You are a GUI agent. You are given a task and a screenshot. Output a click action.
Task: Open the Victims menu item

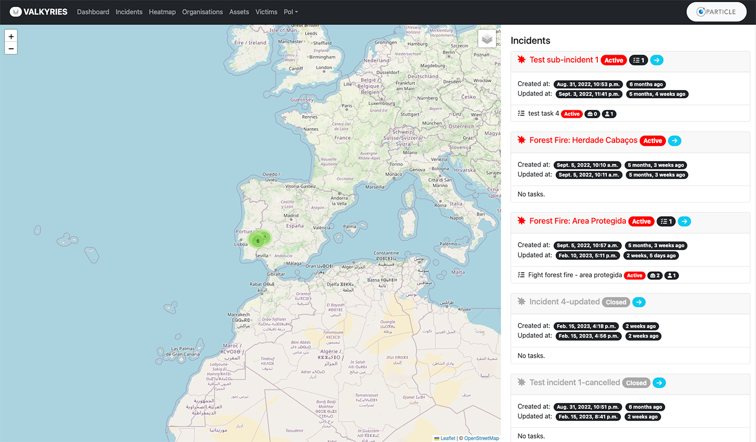tap(266, 12)
